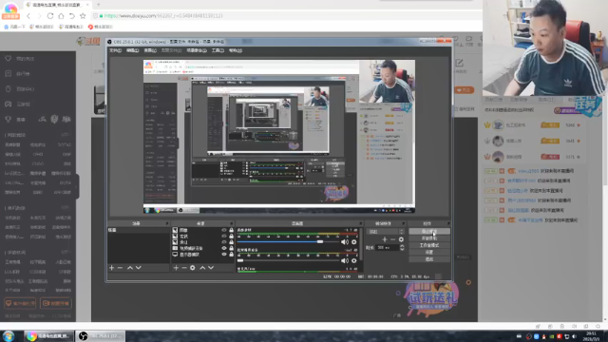
Task: Open OBS 工具 menu
Action: (x=218, y=50)
